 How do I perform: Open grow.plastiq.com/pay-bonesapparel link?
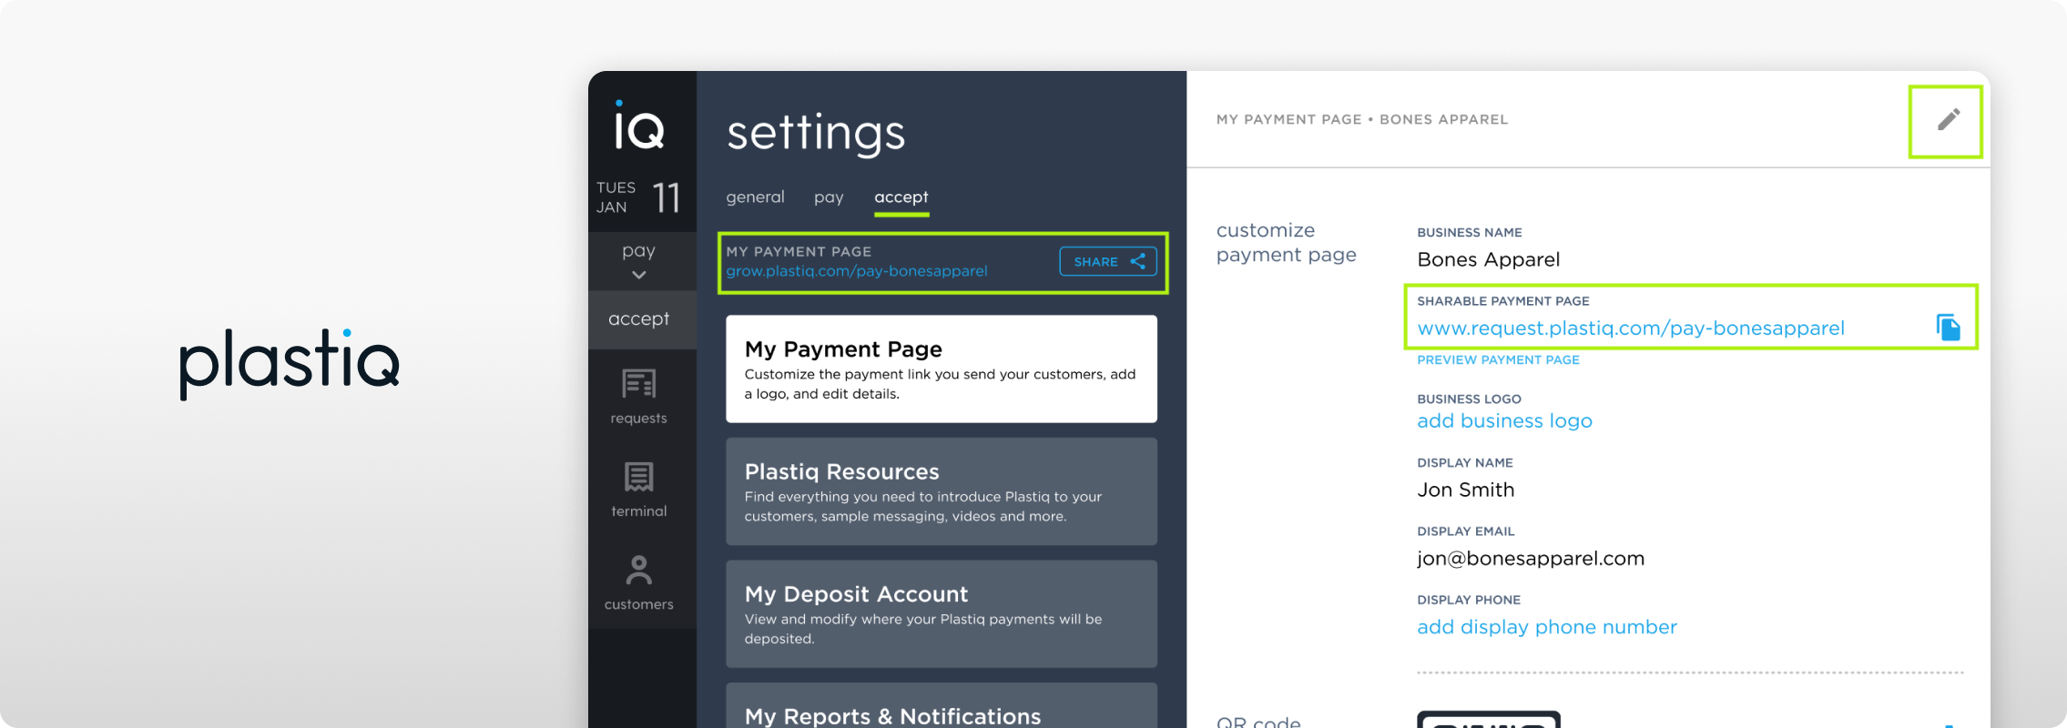[x=857, y=271]
